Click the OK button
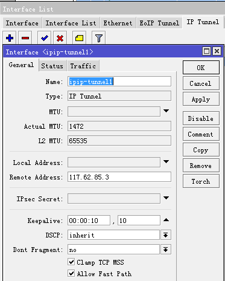This screenshot has height=281, width=225. 201,68
